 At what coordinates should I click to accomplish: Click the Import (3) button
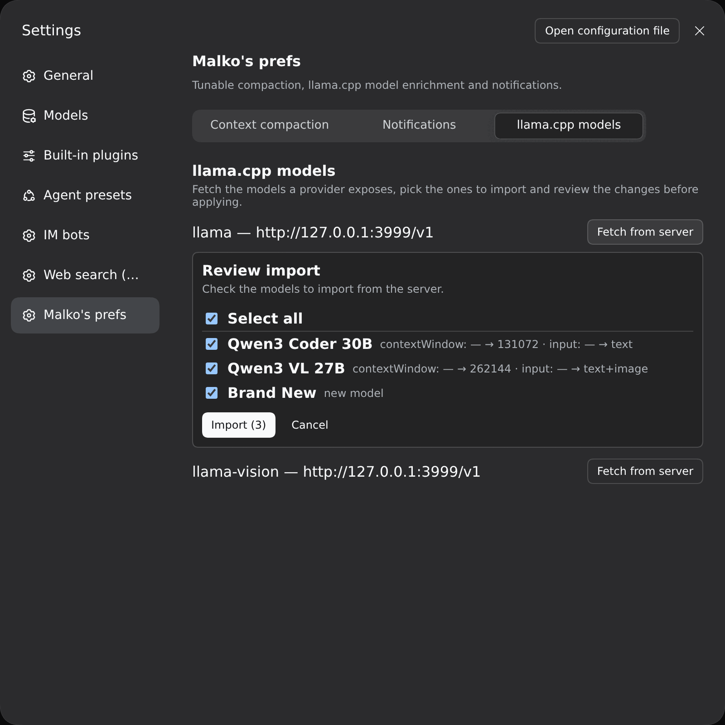coord(238,425)
